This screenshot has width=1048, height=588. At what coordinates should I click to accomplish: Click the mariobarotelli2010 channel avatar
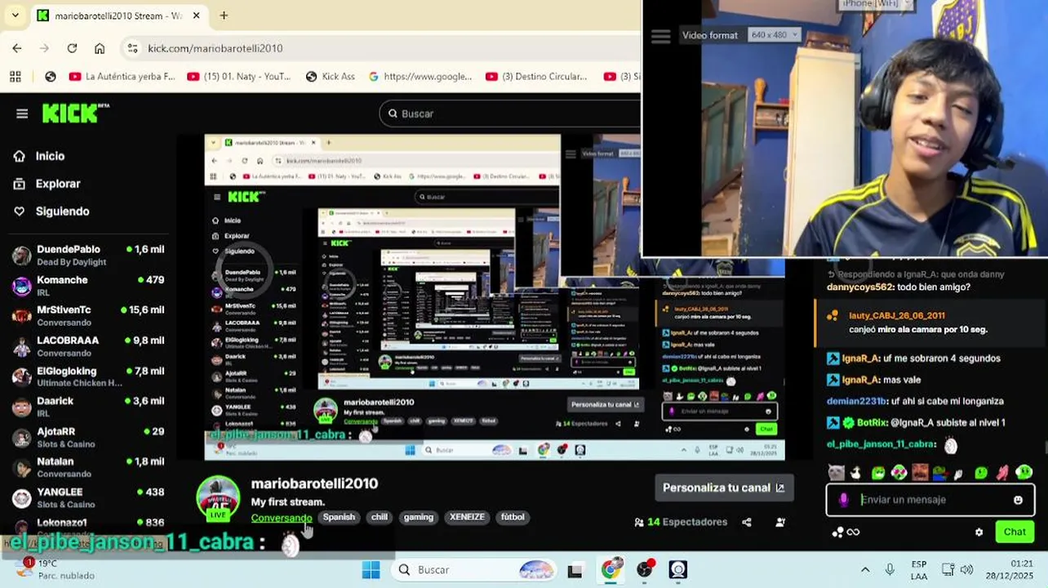click(218, 498)
